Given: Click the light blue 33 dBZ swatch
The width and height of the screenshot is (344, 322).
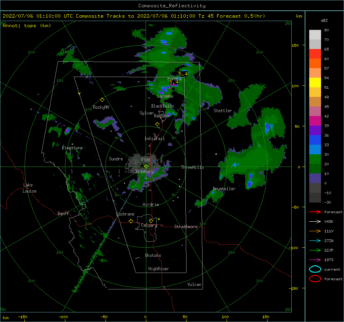Looking at the screenshot, I should coord(315,149).
